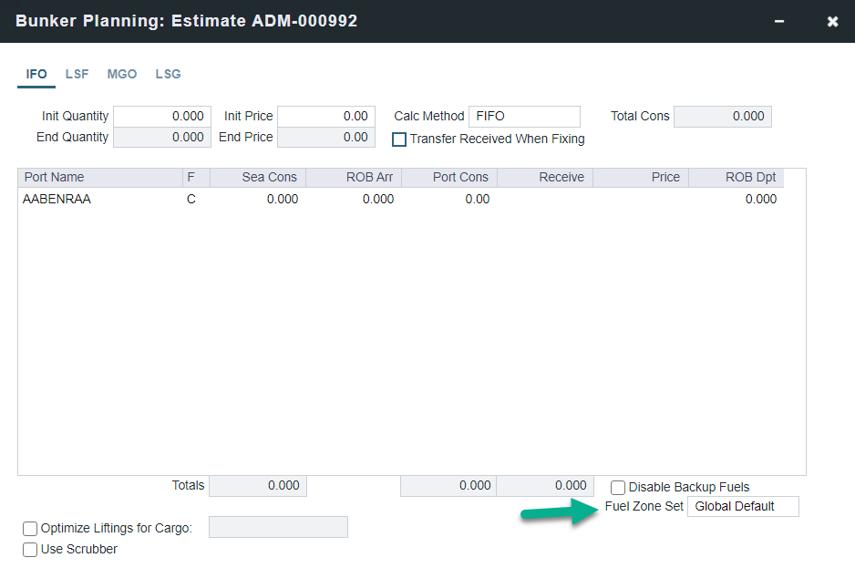Click the Receive cell for AABENRAA
Viewport: 855px width, 568px height.
(545, 200)
